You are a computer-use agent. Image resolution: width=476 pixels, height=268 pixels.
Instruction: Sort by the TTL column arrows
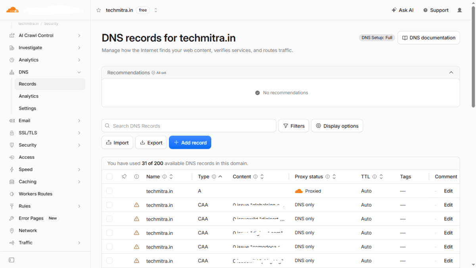[x=381, y=177]
